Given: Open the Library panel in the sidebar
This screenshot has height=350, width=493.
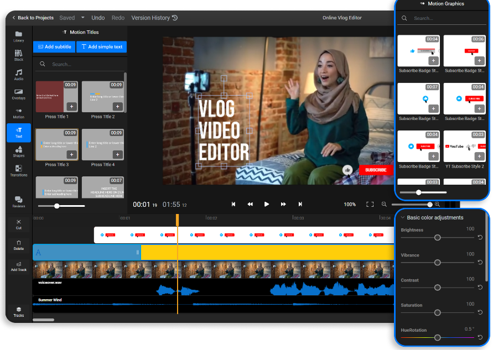Looking at the screenshot, I should pyautogui.click(x=19, y=36).
